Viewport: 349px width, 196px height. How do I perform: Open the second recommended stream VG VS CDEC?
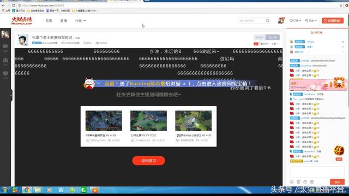coord(148,121)
